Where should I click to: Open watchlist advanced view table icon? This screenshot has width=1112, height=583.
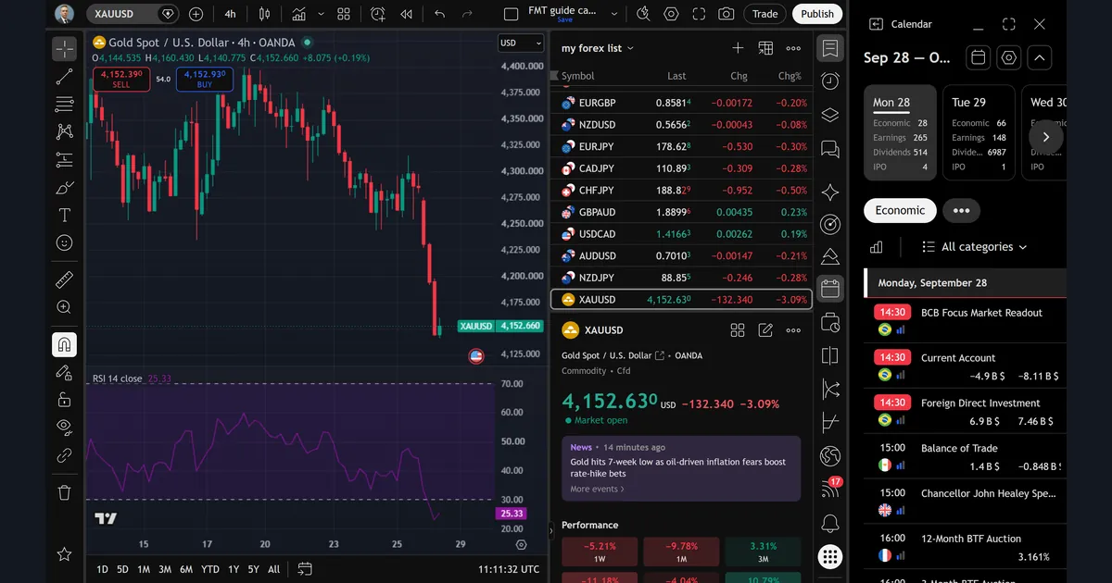(x=765, y=48)
